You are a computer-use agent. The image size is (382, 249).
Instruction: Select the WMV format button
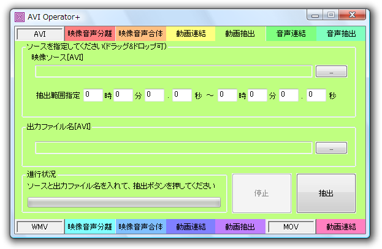point(40,227)
